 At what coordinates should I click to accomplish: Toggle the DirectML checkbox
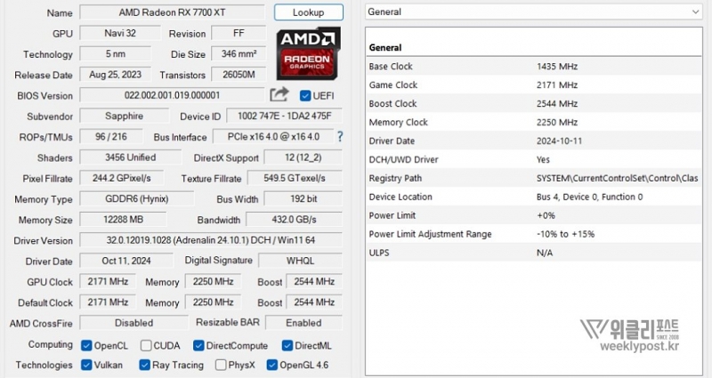coord(287,345)
